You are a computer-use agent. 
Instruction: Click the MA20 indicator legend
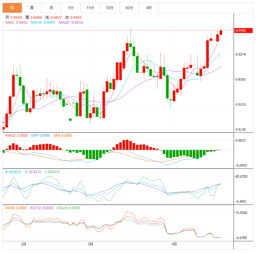(71, 22)
